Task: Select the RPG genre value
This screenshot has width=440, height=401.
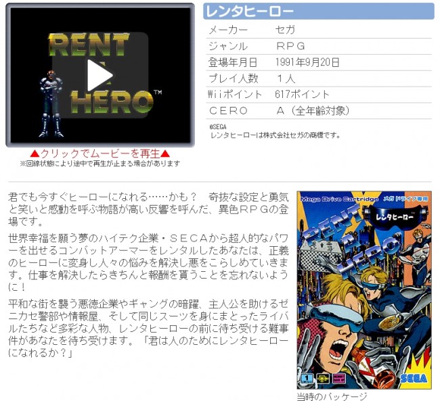Action: pyautogui.click(x=290, y=46)
